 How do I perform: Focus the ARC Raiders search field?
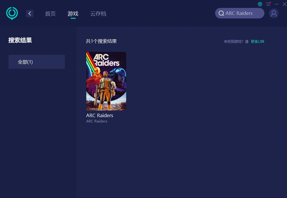tap(239, 13)
